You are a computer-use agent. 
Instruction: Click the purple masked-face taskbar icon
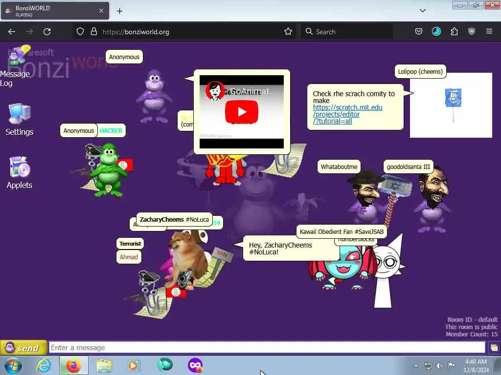coord(195,365)
